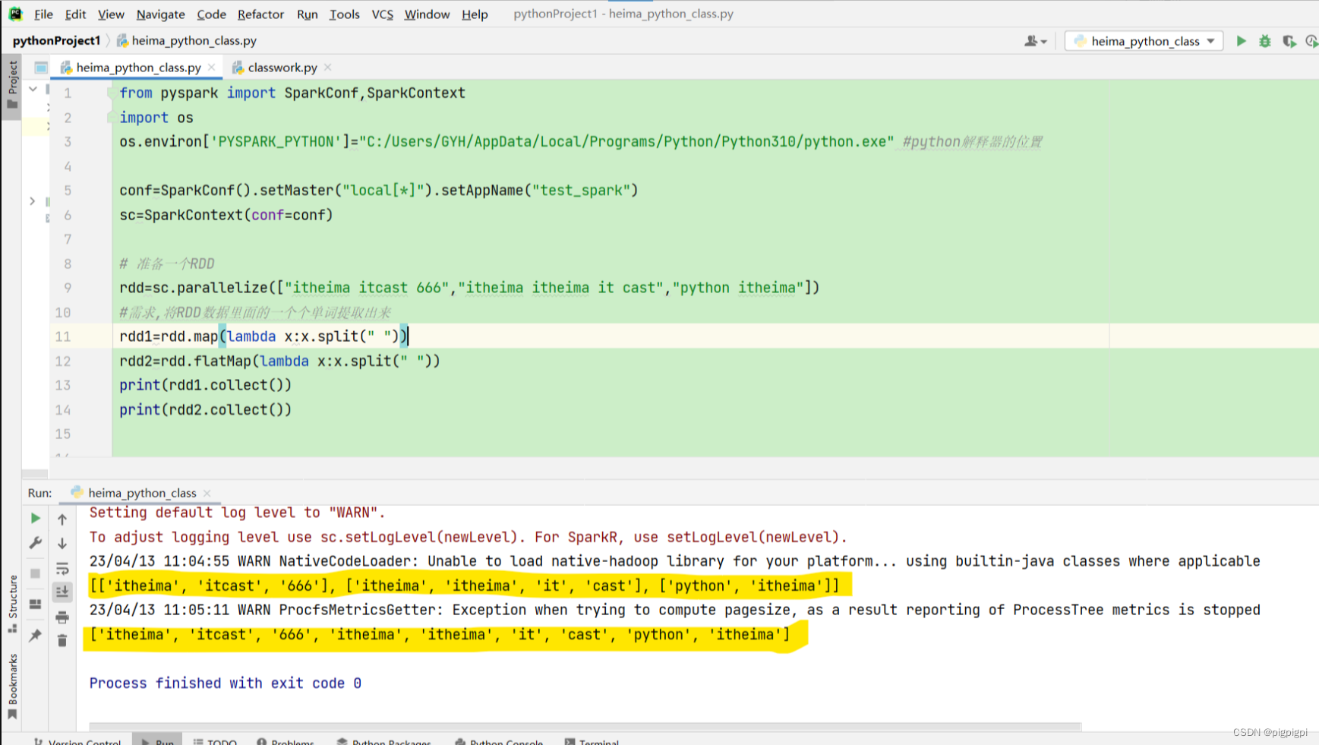Screen dimensions: 1319x745
Task: Click the line 11 number in the gutter
Action: (62, 336)
